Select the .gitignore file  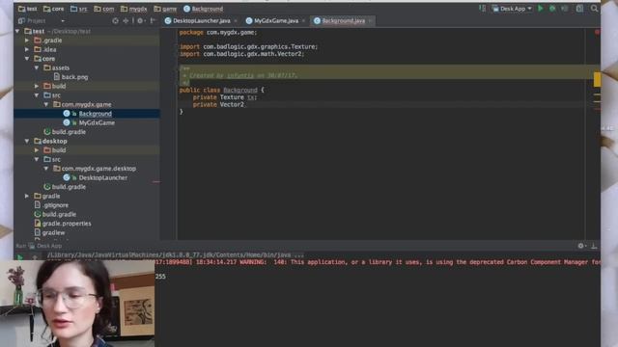[51, 205]
